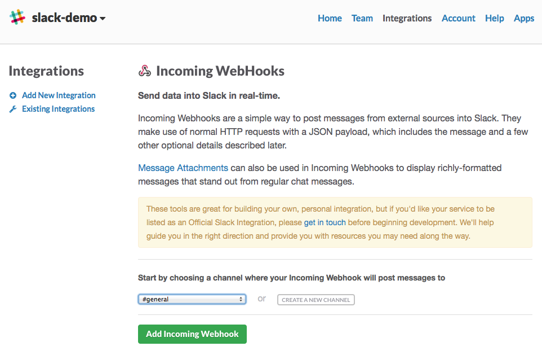Click the Incoming WebHooks page heading

220,71
